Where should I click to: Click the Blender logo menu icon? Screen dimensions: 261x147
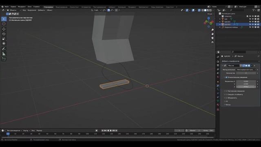(x=2, y=7)
